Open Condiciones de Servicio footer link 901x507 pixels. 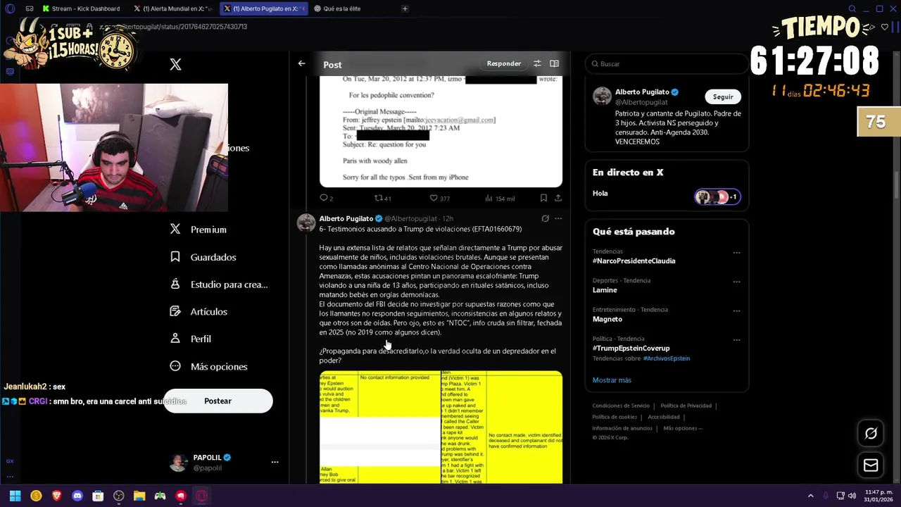621,406
